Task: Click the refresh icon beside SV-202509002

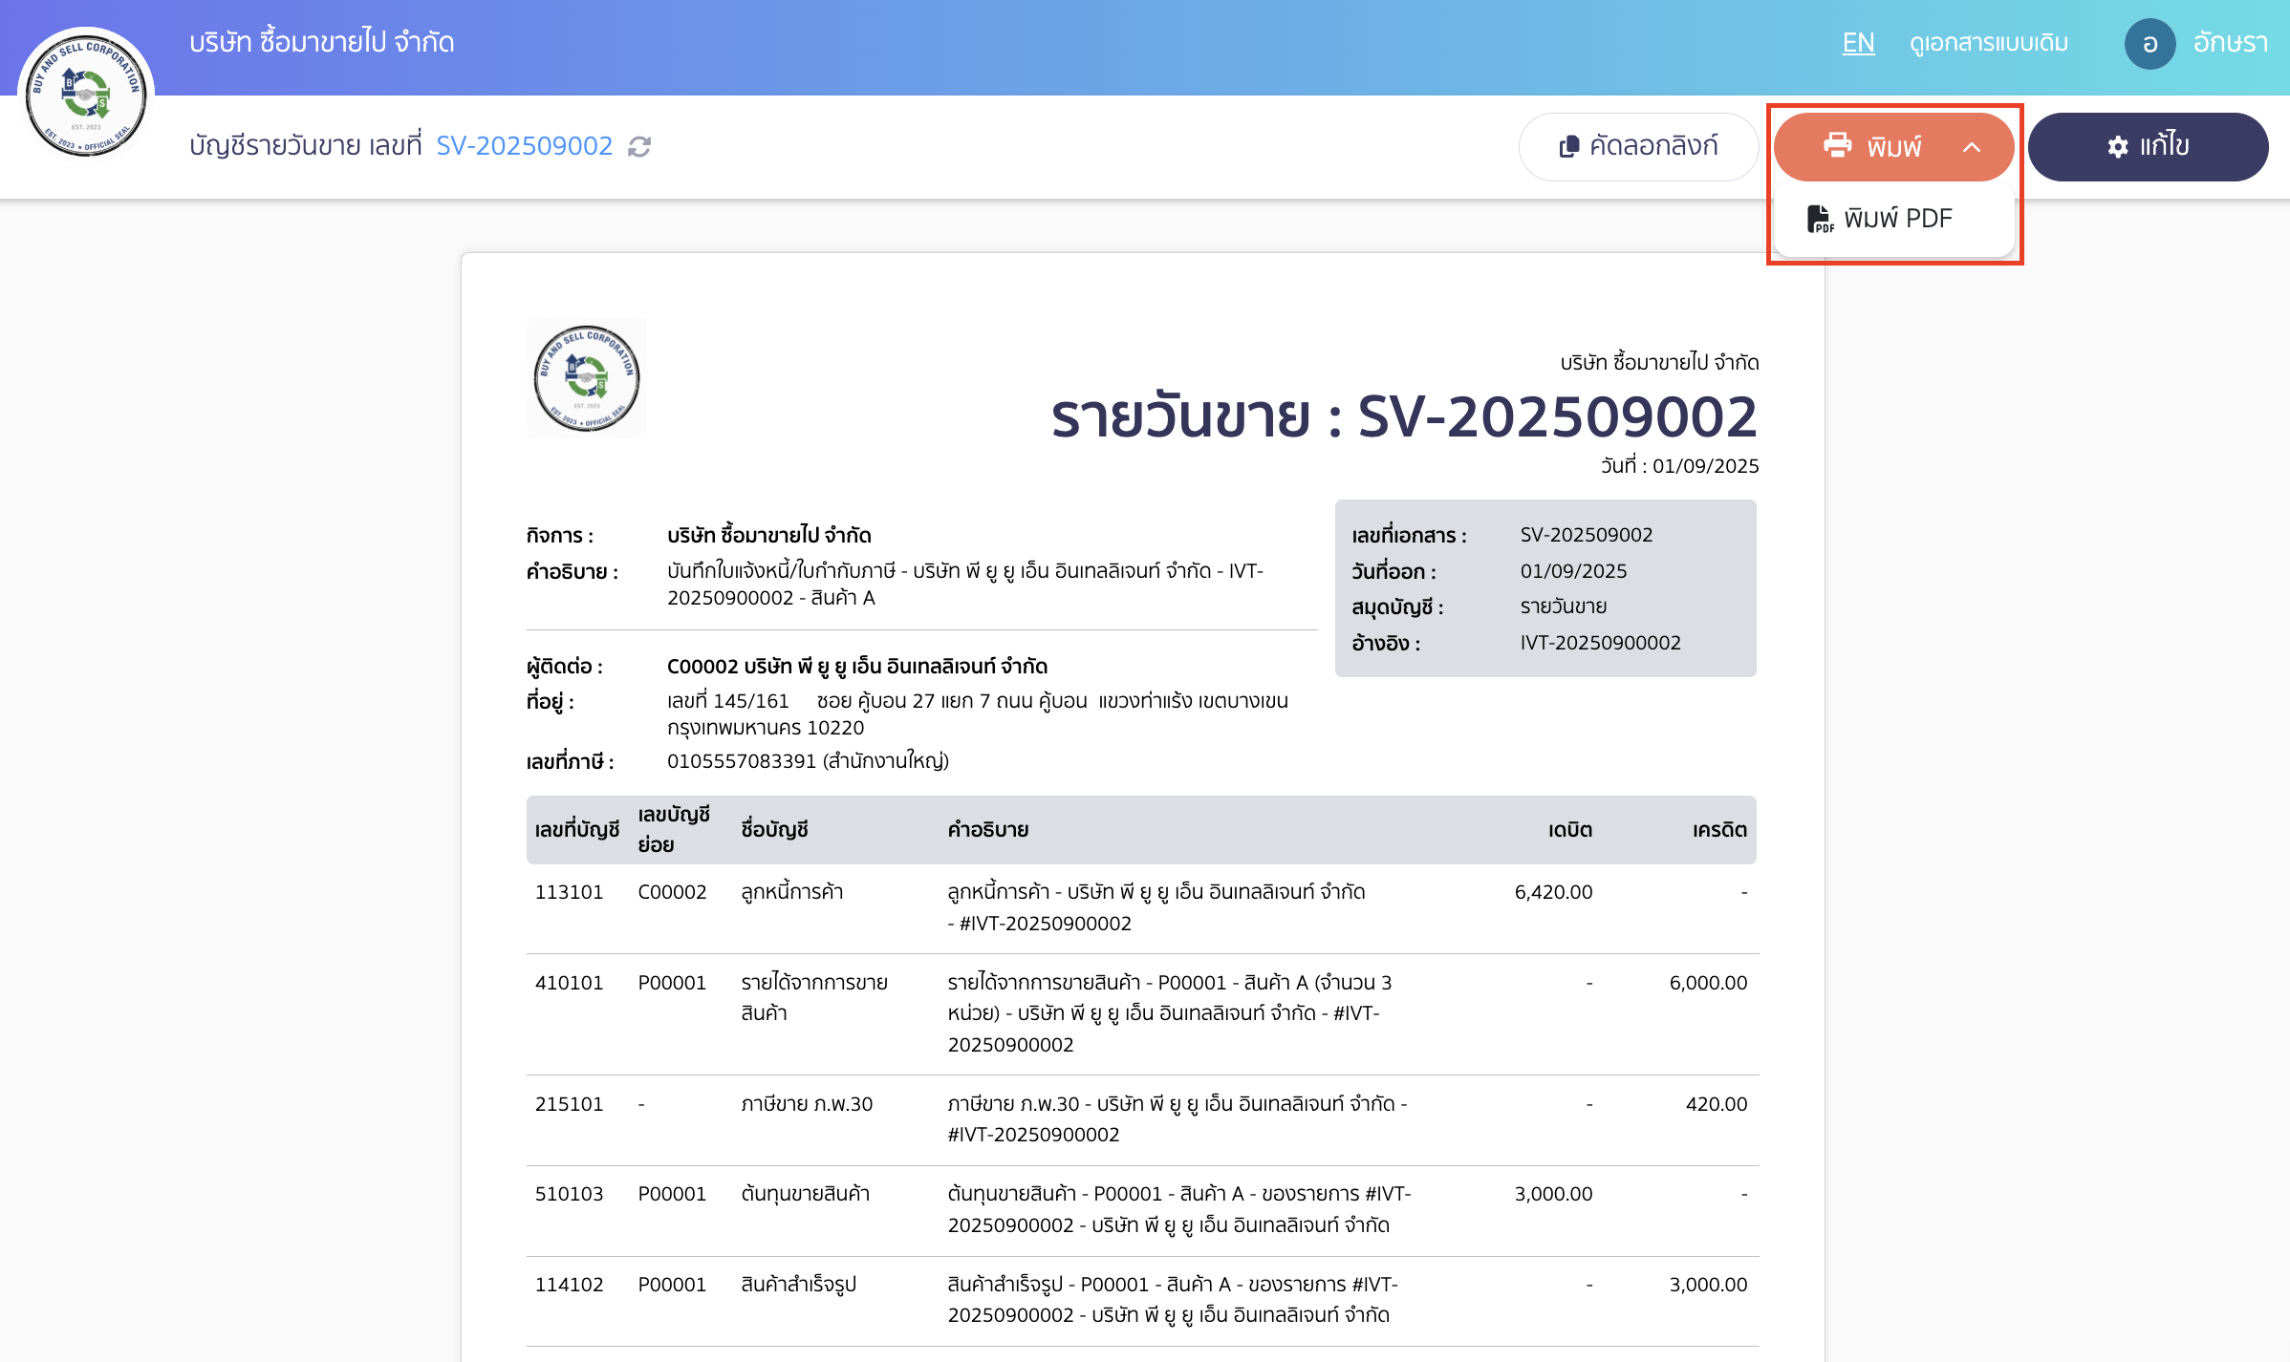Action: click(639, 146)
